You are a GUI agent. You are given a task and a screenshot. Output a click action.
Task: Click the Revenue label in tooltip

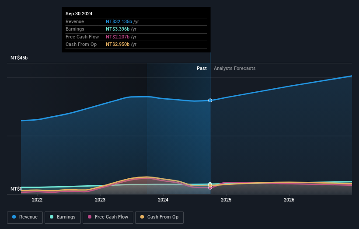(x=75, y=21)
